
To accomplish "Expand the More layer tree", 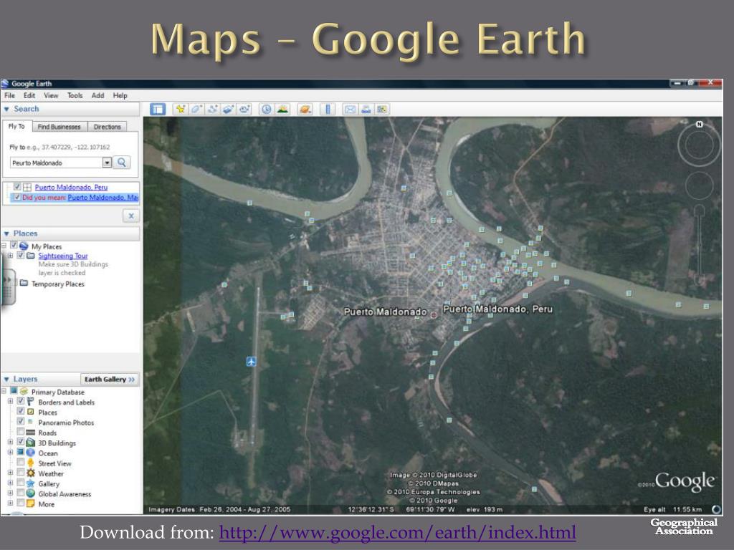I will 10,503.
